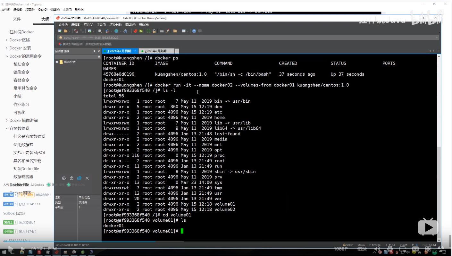Open the Xshell 文件(F) menu
452x256 pixels.
[63, 24]
